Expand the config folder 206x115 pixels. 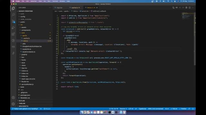click(x=23, y=17)
